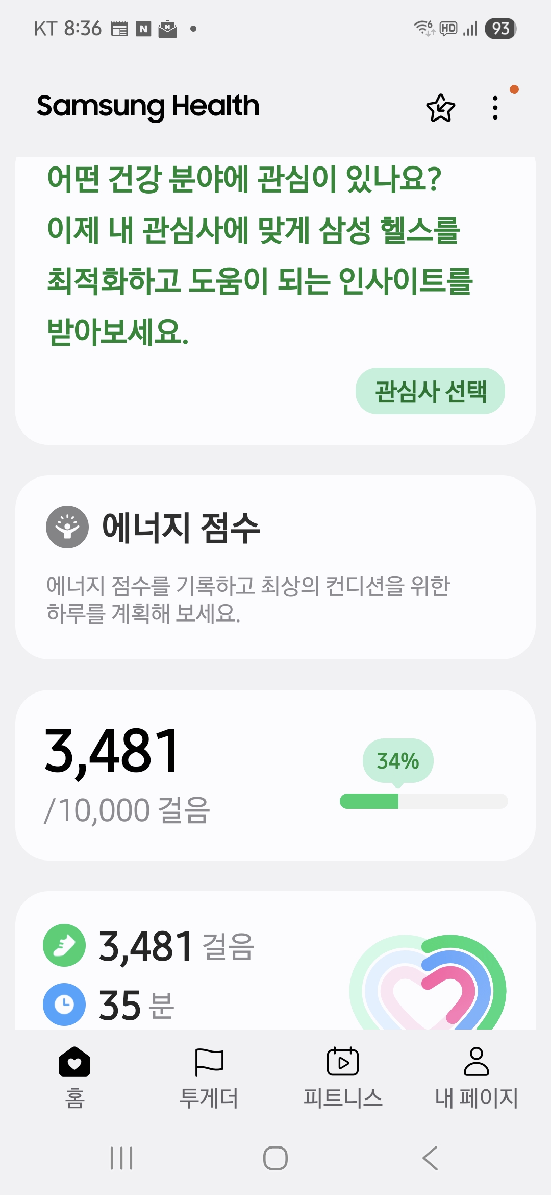
Task: Tap the blue clock active-time icon
Action: coord(64,1005)
